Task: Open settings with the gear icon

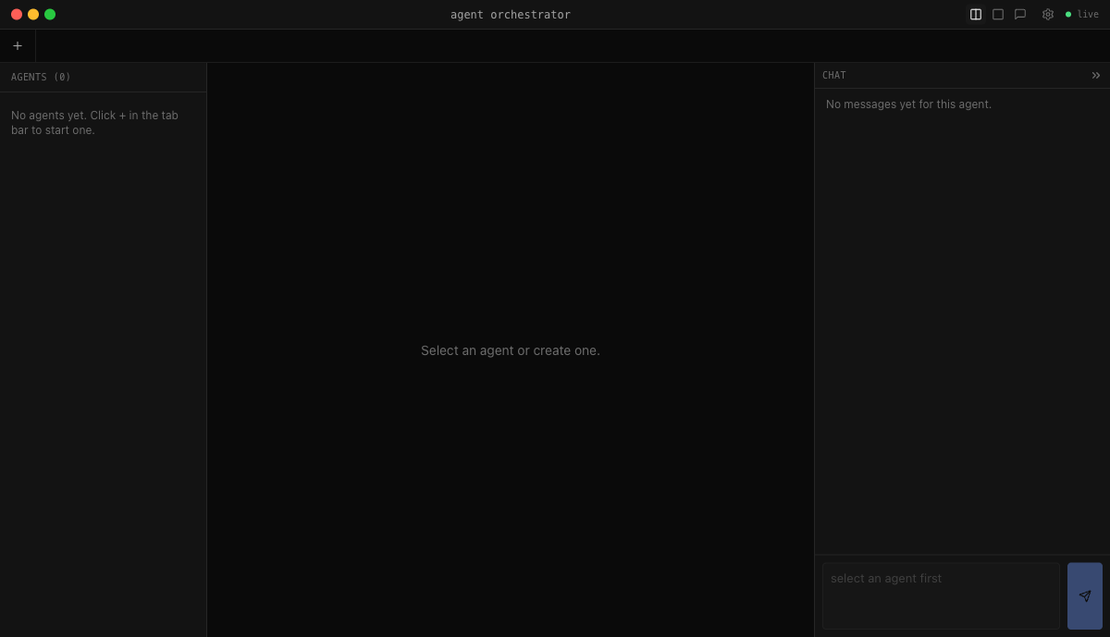Action: coord(1048,14)
